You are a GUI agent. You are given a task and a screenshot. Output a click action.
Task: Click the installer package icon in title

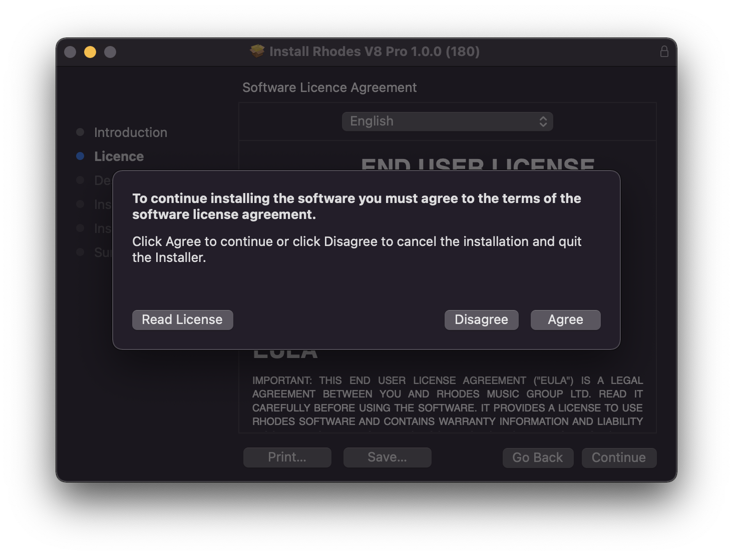257,51
